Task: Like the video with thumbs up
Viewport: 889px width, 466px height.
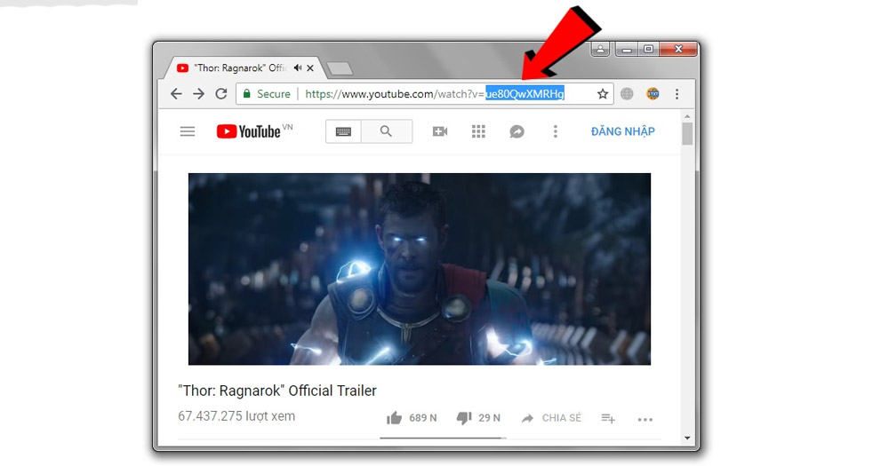Action: coord(394,418)
